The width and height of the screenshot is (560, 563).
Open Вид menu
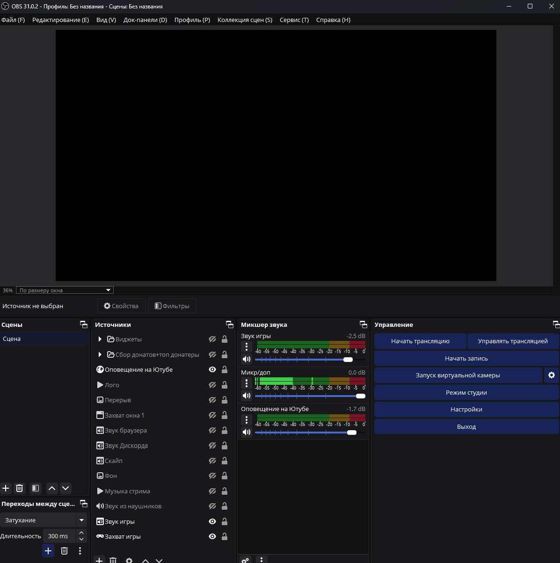tap(106, 20)
